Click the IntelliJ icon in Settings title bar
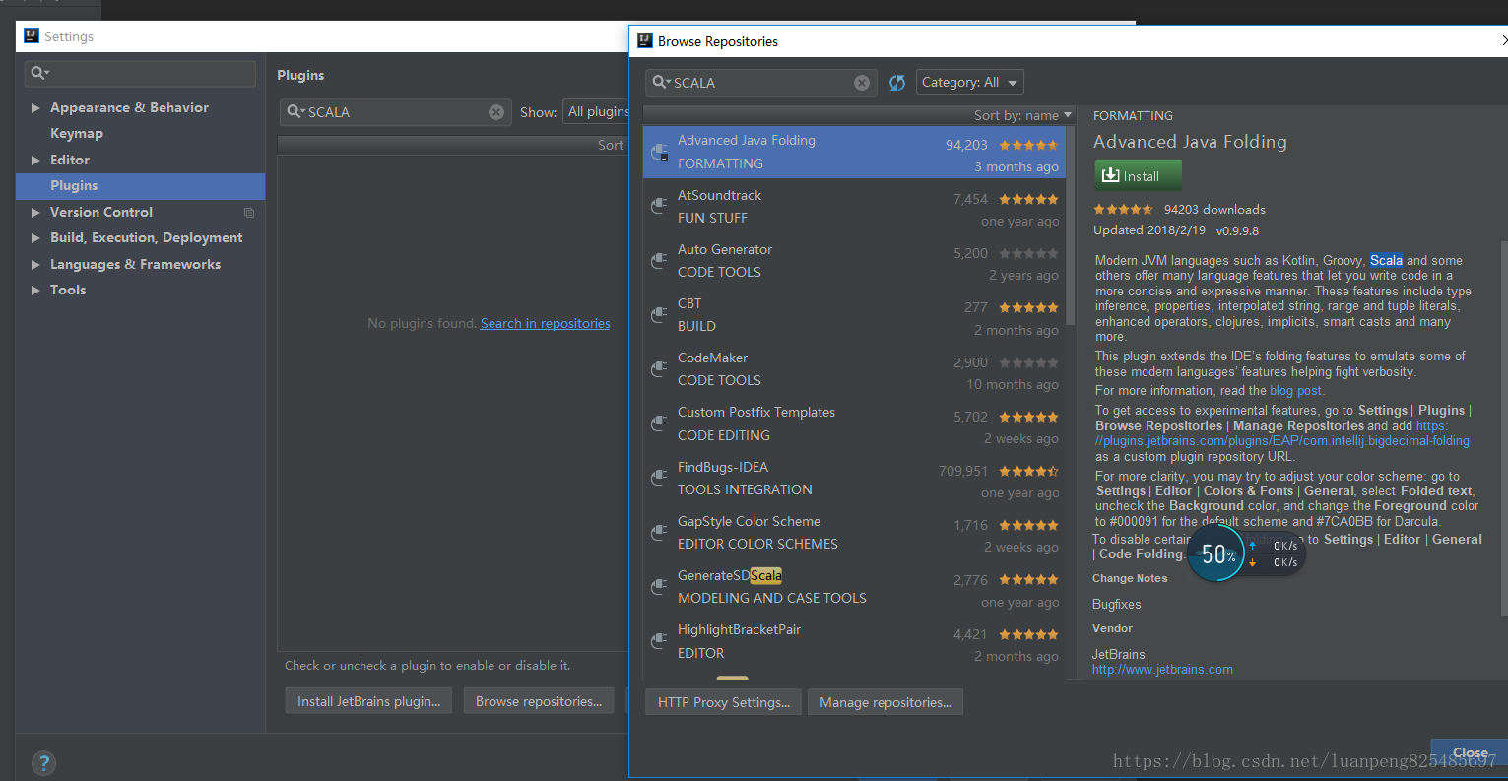1508x781 pixels. (x=30, y=36)
